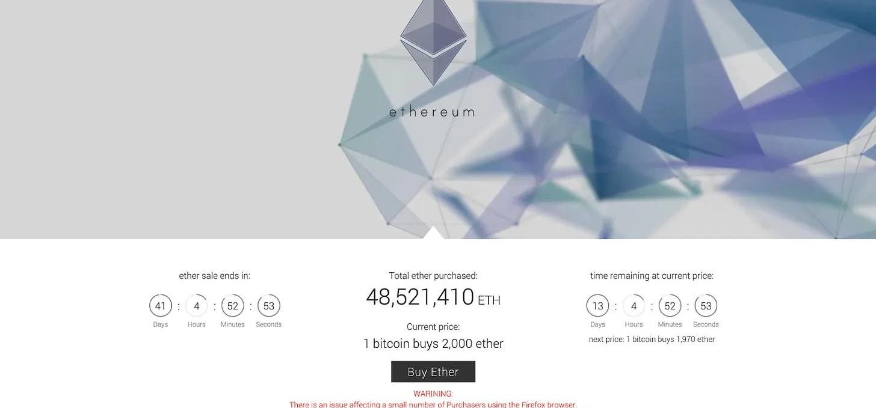Click the 41 Days circle in sale countdown
This screenshot has height=408, width=876.
pyautogui.click(x=161, y=306)
